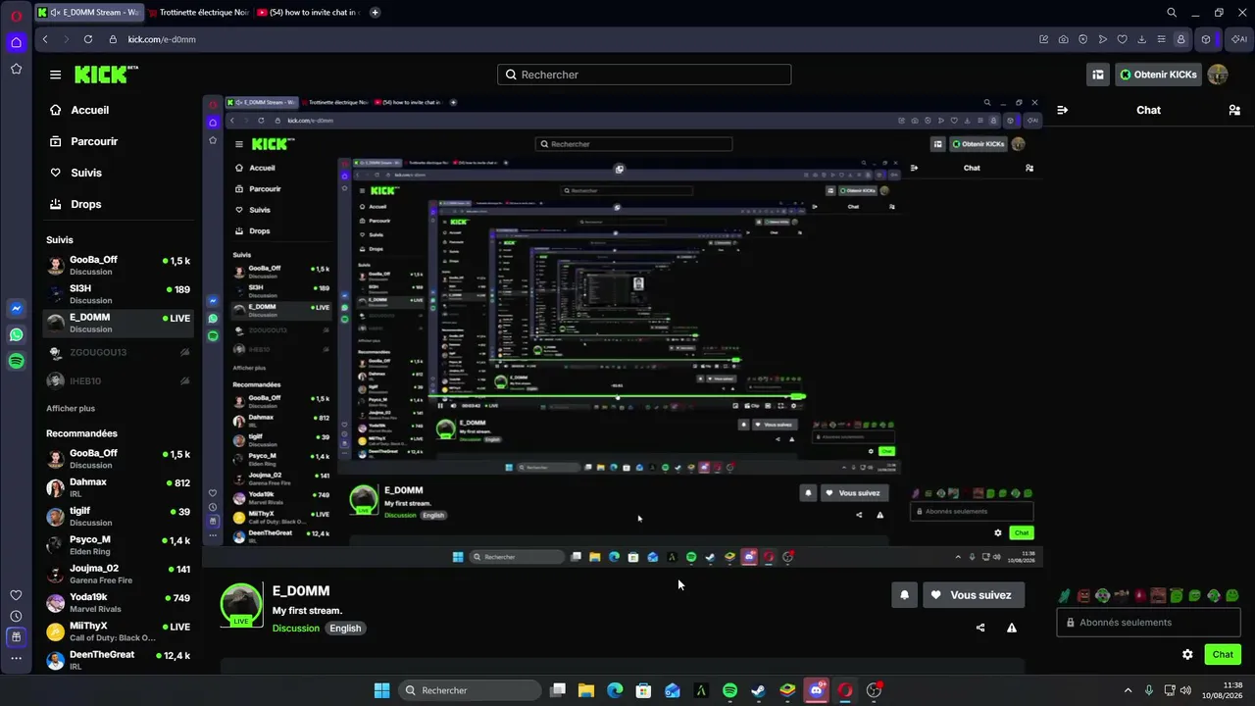Click the taskbar Rechercher search box

pyautogui.click(x=470, y=690)
